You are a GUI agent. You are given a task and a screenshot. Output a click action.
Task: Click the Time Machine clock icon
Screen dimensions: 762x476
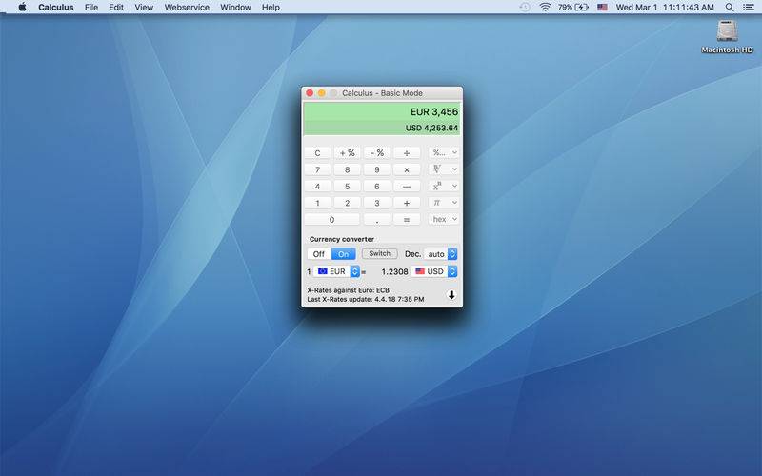coord(525,8)
